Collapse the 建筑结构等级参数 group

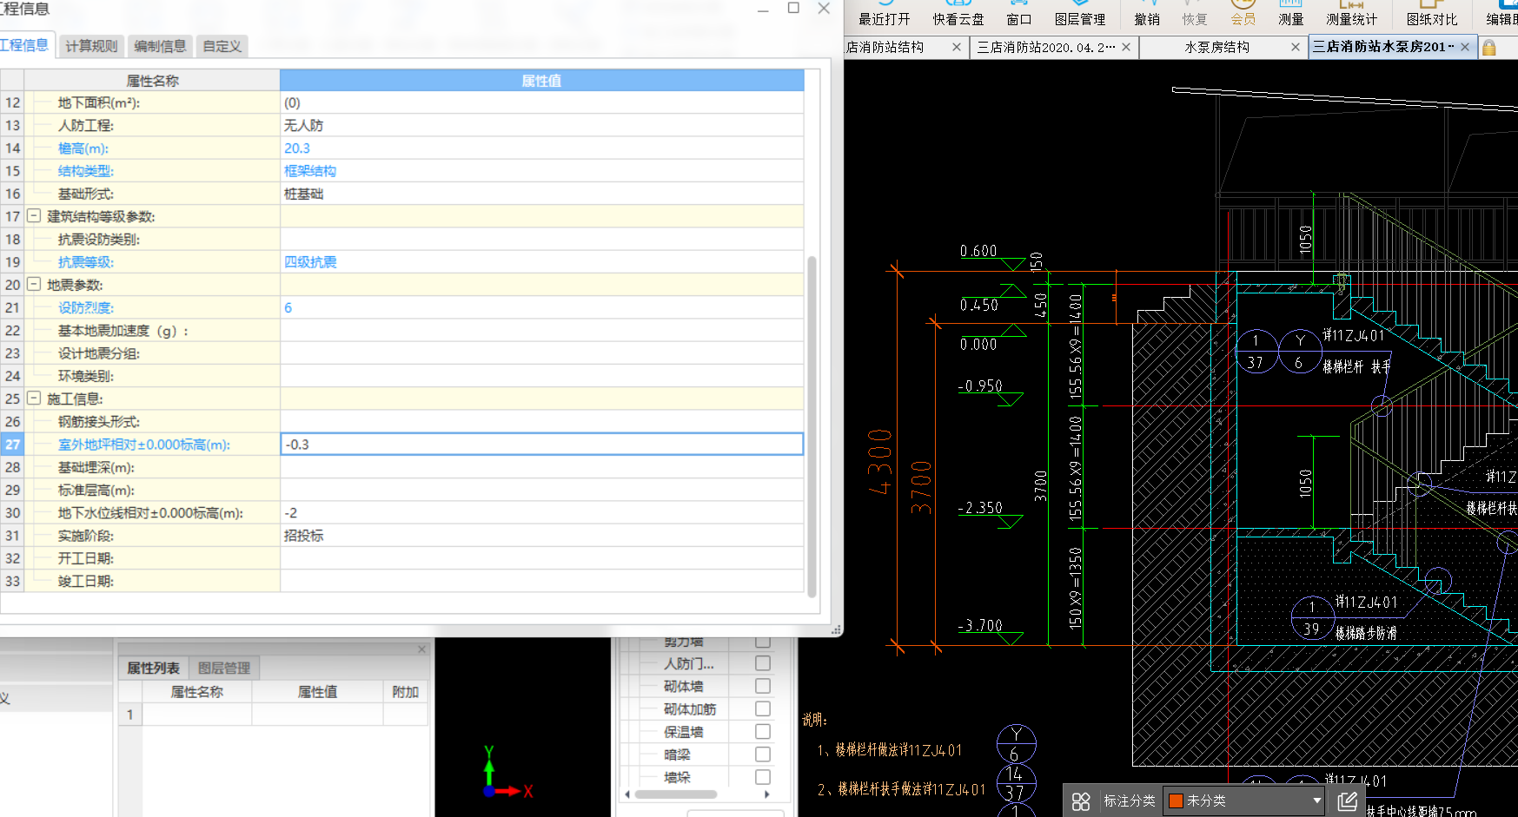34,215
